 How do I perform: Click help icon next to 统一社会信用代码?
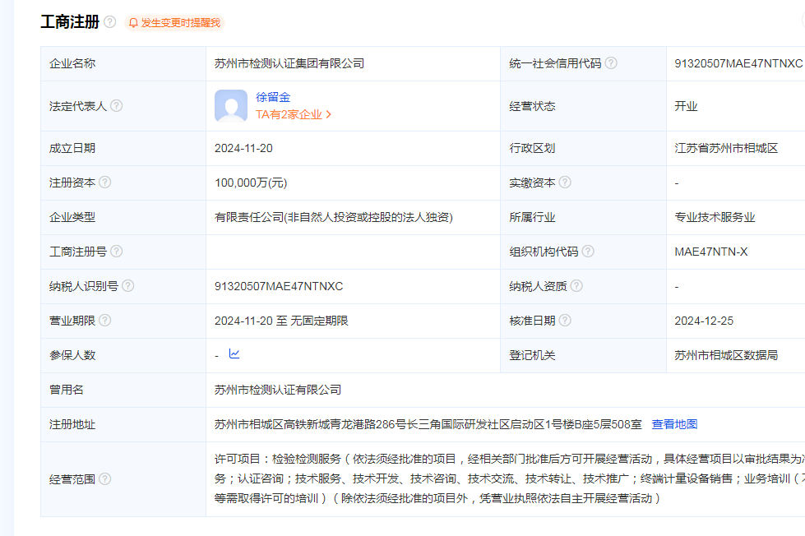point(611,63)
